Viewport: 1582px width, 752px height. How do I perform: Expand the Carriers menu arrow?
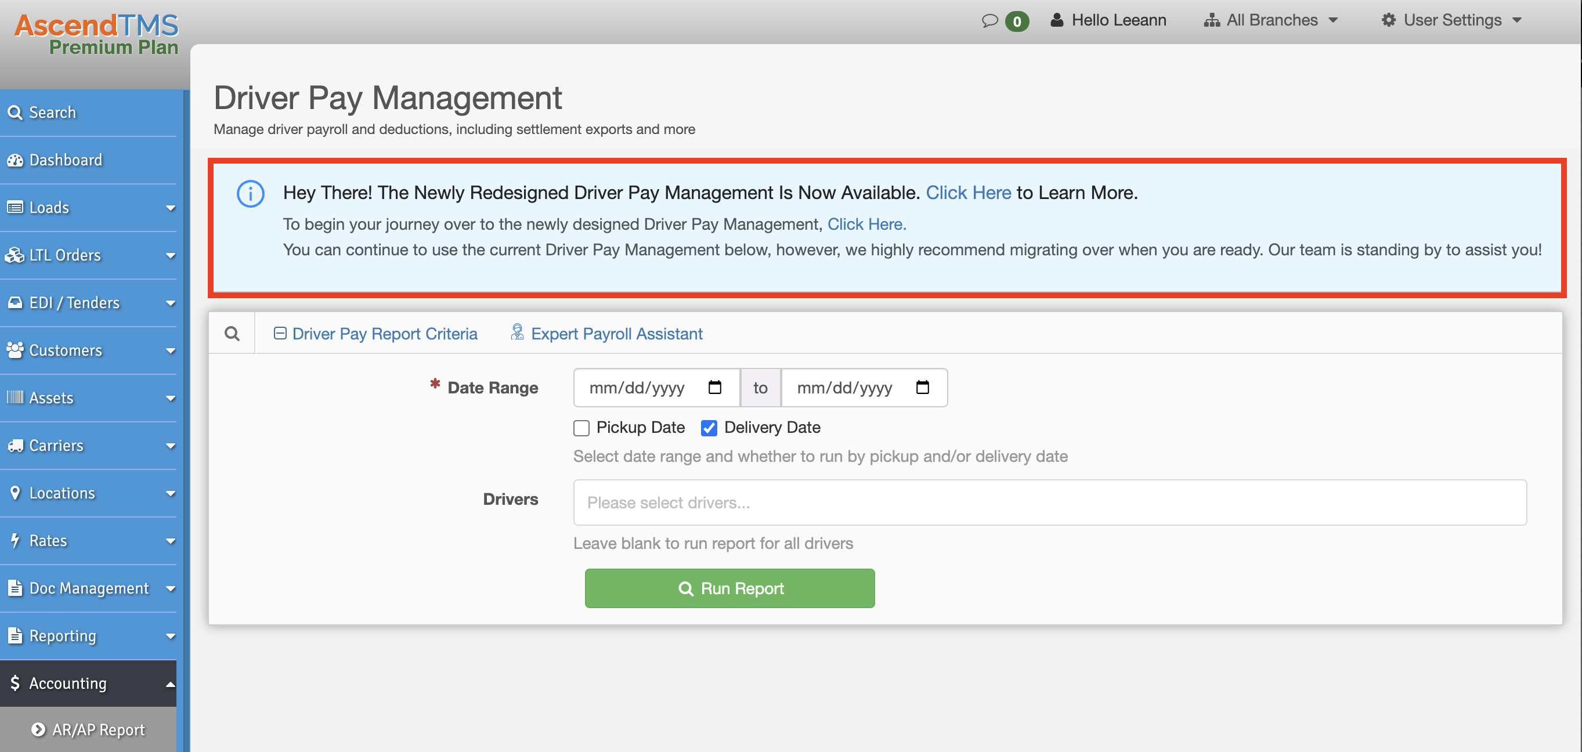[170, 446]
